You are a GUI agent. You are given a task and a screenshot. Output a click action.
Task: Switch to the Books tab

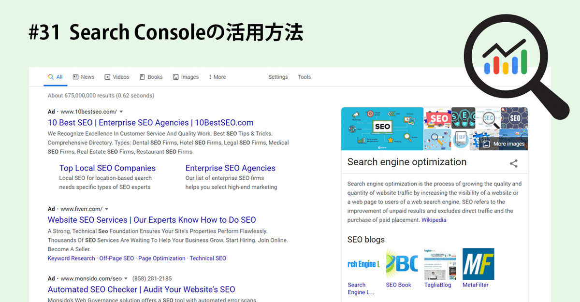coord(151,77)
